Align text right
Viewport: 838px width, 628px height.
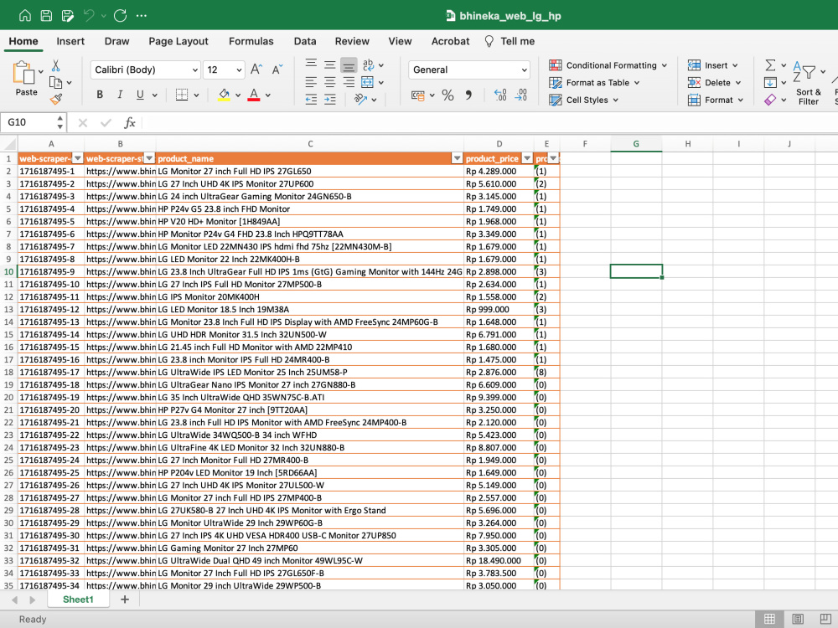[x=349, y=82]
